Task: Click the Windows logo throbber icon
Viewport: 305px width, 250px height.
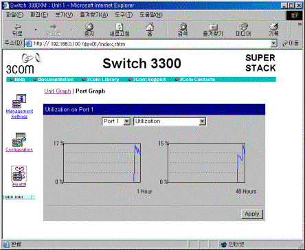Action: tap(294, 15)
